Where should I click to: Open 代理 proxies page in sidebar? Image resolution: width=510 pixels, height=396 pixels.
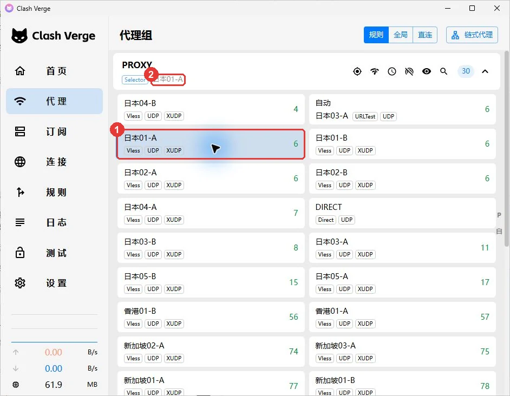pos(54,101)
